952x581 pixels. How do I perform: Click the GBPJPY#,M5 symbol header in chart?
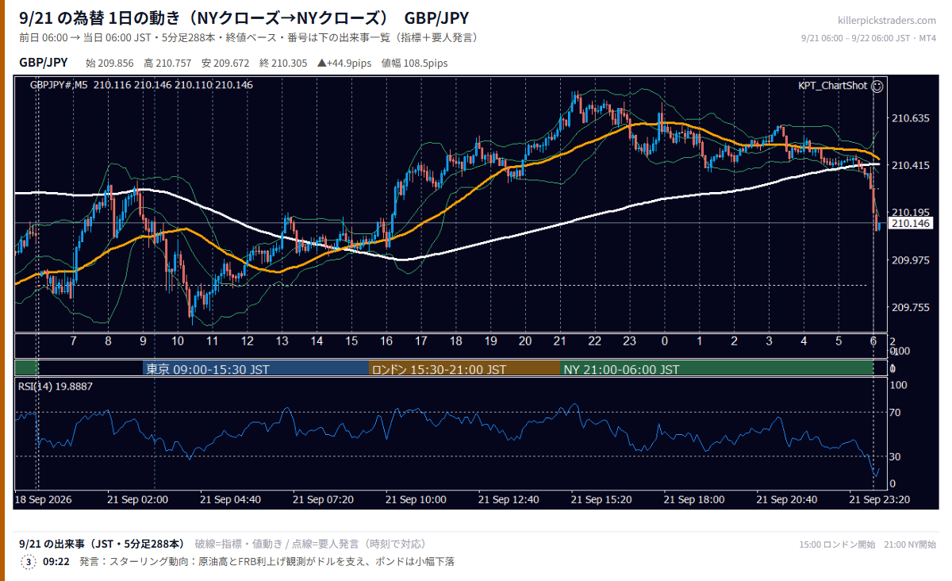click(59, 84)
